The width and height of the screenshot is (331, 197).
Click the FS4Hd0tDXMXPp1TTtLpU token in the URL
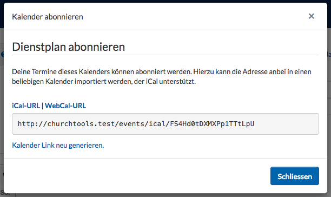tap(212, 124)
